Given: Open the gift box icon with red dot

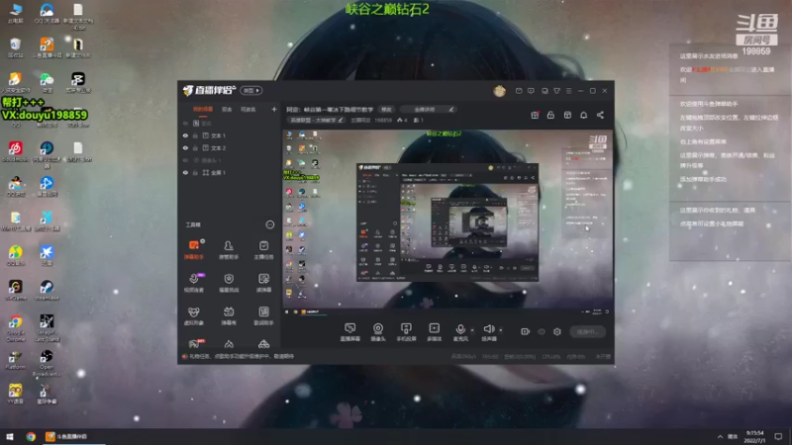Looking at the screenshot, I should click(535, 115).
